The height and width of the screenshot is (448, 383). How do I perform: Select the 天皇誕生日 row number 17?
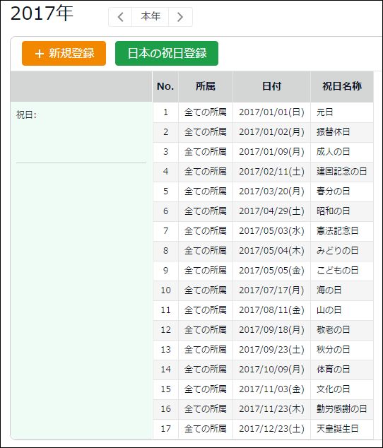point(263,429)
